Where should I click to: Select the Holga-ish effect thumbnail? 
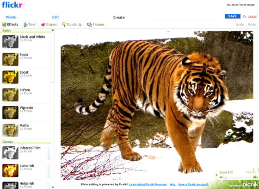(x=10, y=185)
